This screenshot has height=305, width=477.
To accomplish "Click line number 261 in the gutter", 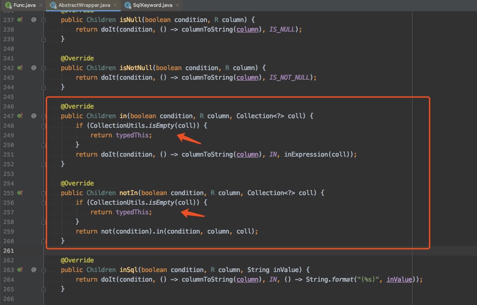I will point(8,251).
